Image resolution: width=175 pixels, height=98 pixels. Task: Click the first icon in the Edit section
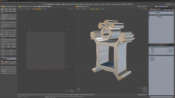coord(2,67)
